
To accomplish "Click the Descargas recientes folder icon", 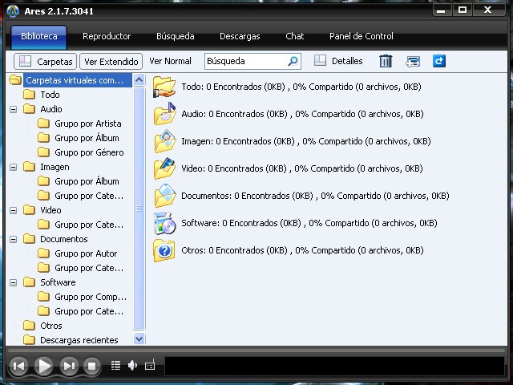I will (x=29, y=340).
